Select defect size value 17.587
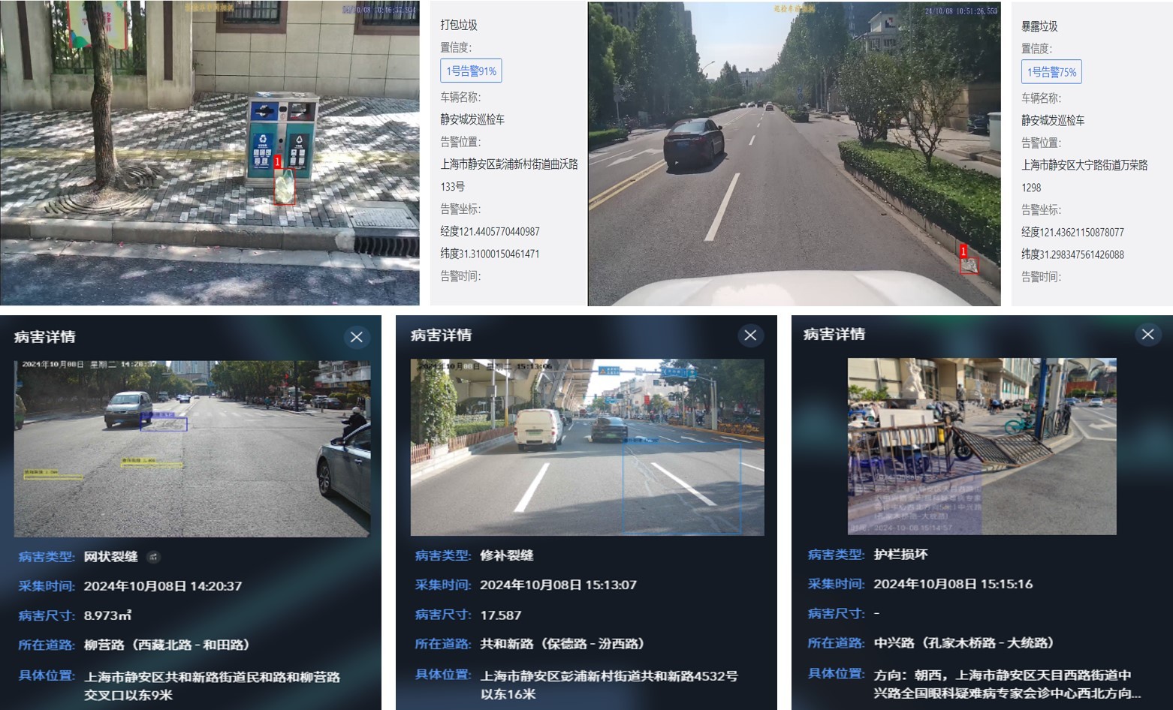Image resolution: width=1173 pixels, height=710 pixels. coord(501,615)
